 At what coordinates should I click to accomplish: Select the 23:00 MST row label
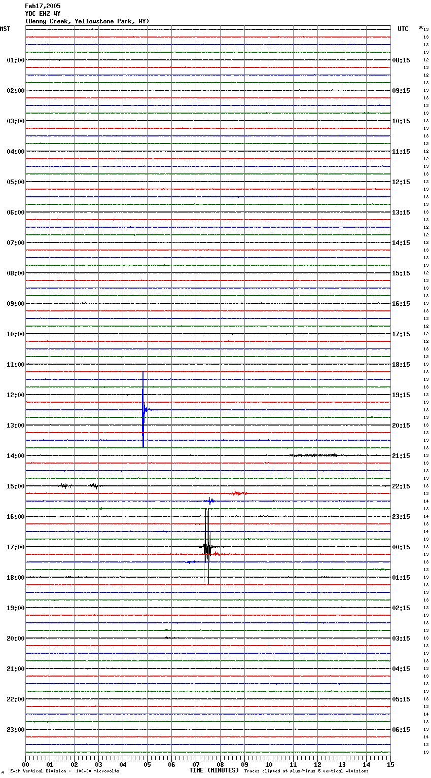point(15,730)
